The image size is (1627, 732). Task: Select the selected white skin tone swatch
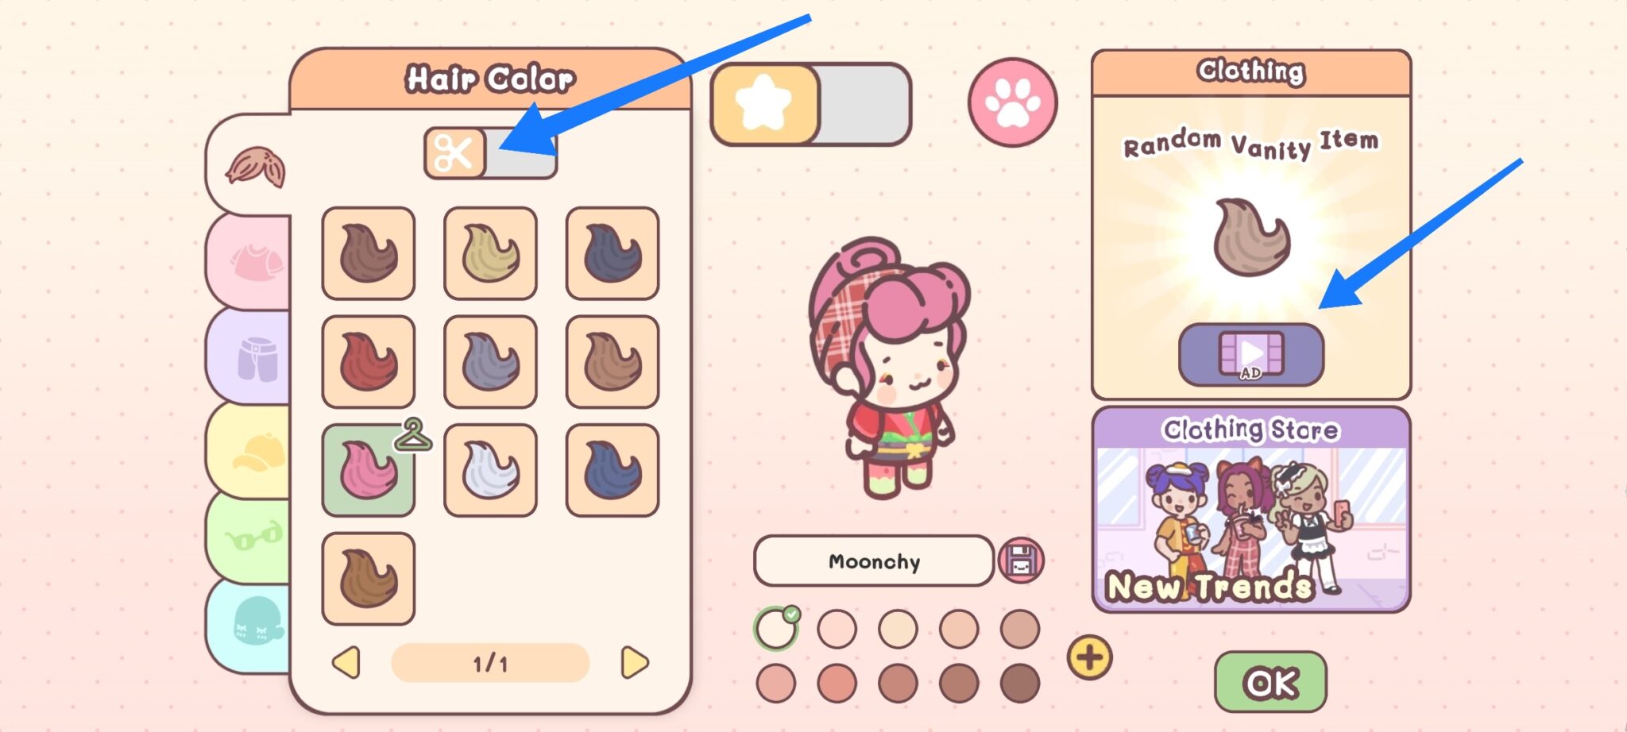point(776,629)
